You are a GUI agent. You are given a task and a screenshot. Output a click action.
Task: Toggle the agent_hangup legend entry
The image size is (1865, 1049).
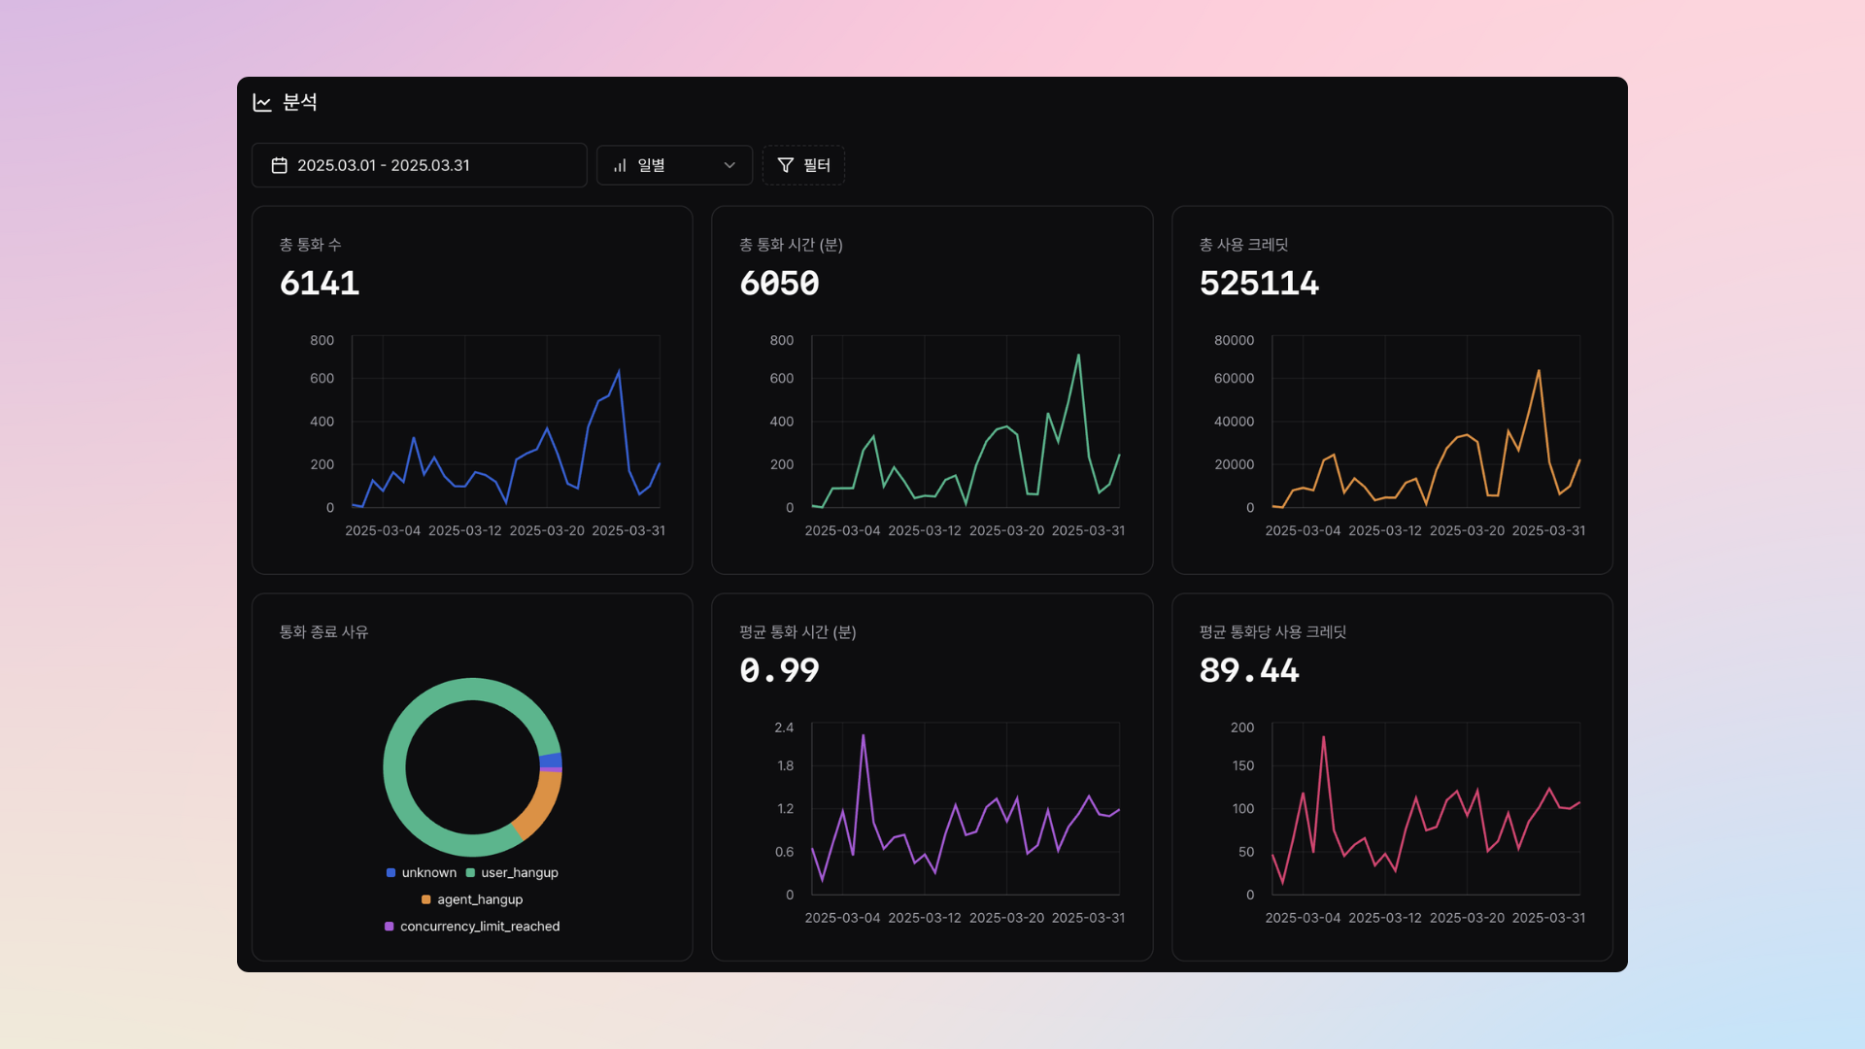tap(472, 899)
